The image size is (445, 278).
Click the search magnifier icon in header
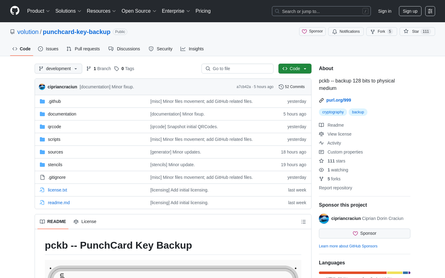click(x=277, y=11)
